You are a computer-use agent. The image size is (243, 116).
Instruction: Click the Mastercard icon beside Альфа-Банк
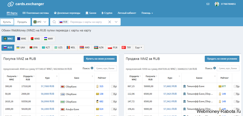(63, 109)
